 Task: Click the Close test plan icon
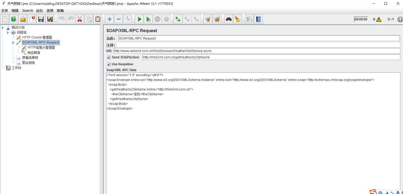point(32,19)
